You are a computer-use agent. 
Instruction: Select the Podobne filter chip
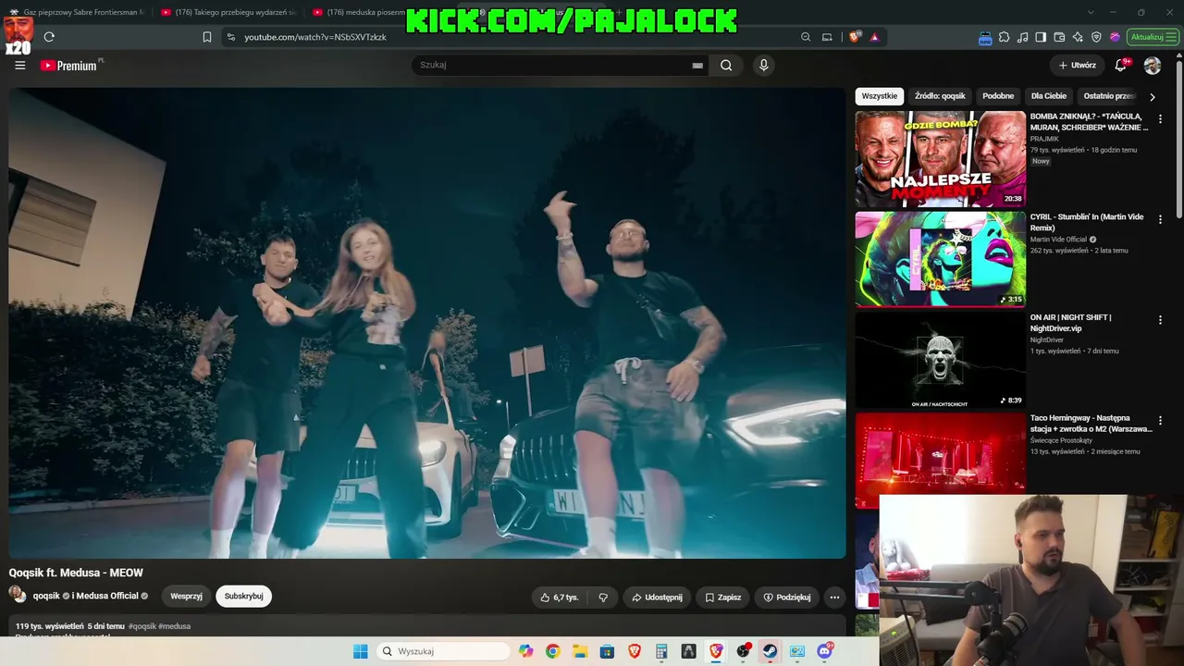click(x=998, y=96)
